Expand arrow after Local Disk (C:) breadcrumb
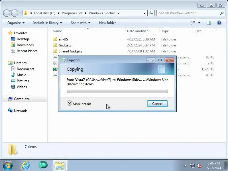 click(59, 13)
